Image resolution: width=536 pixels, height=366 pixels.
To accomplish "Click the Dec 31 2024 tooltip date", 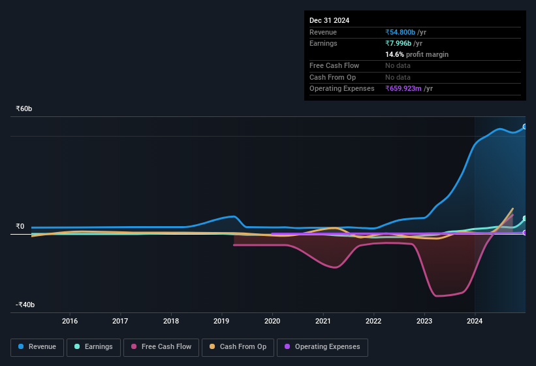I will click(x=329, y=20).
